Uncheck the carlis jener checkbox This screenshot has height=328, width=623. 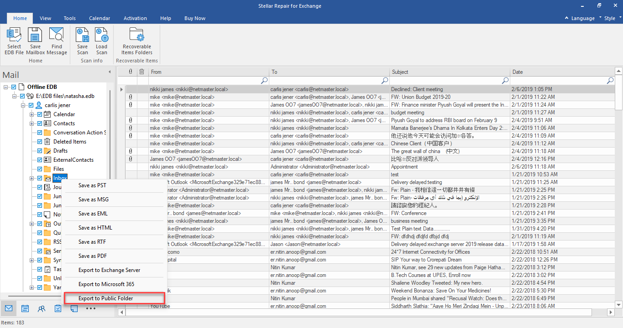pyautogui.click(x=31, y=105)
